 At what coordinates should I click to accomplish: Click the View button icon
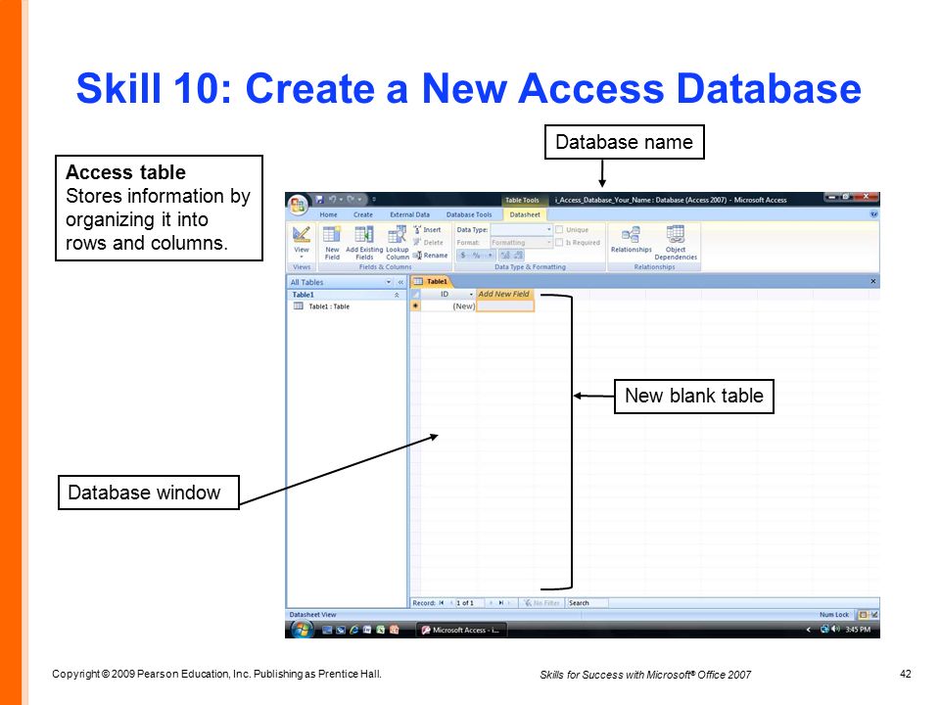point(301,234)
